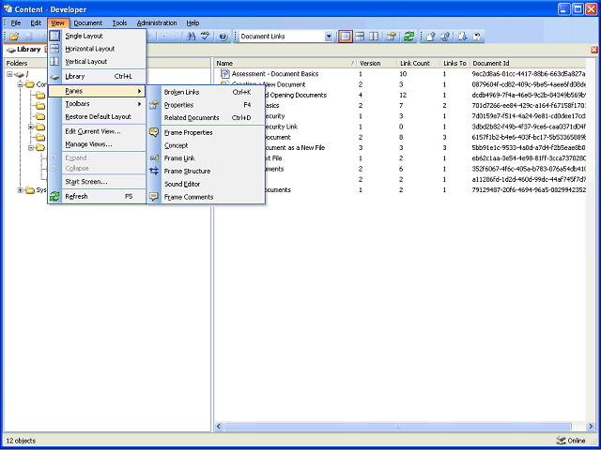The width and height of the screenshot is (601, 450).
Task: Collapse the root / node in Folders
Action: click(x=9, y=74)
